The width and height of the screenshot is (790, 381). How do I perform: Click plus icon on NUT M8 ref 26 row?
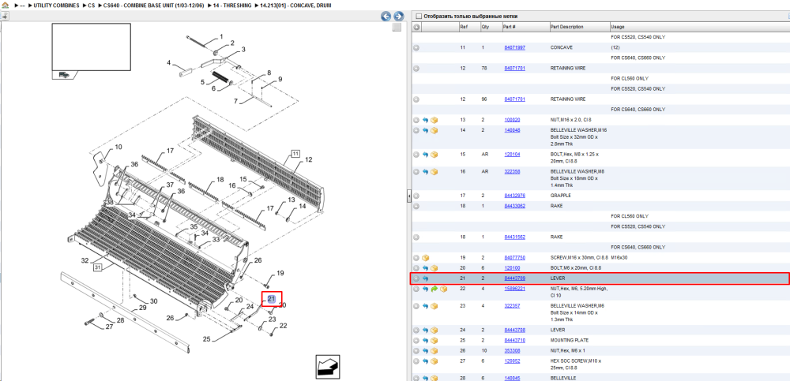(416, 351)
